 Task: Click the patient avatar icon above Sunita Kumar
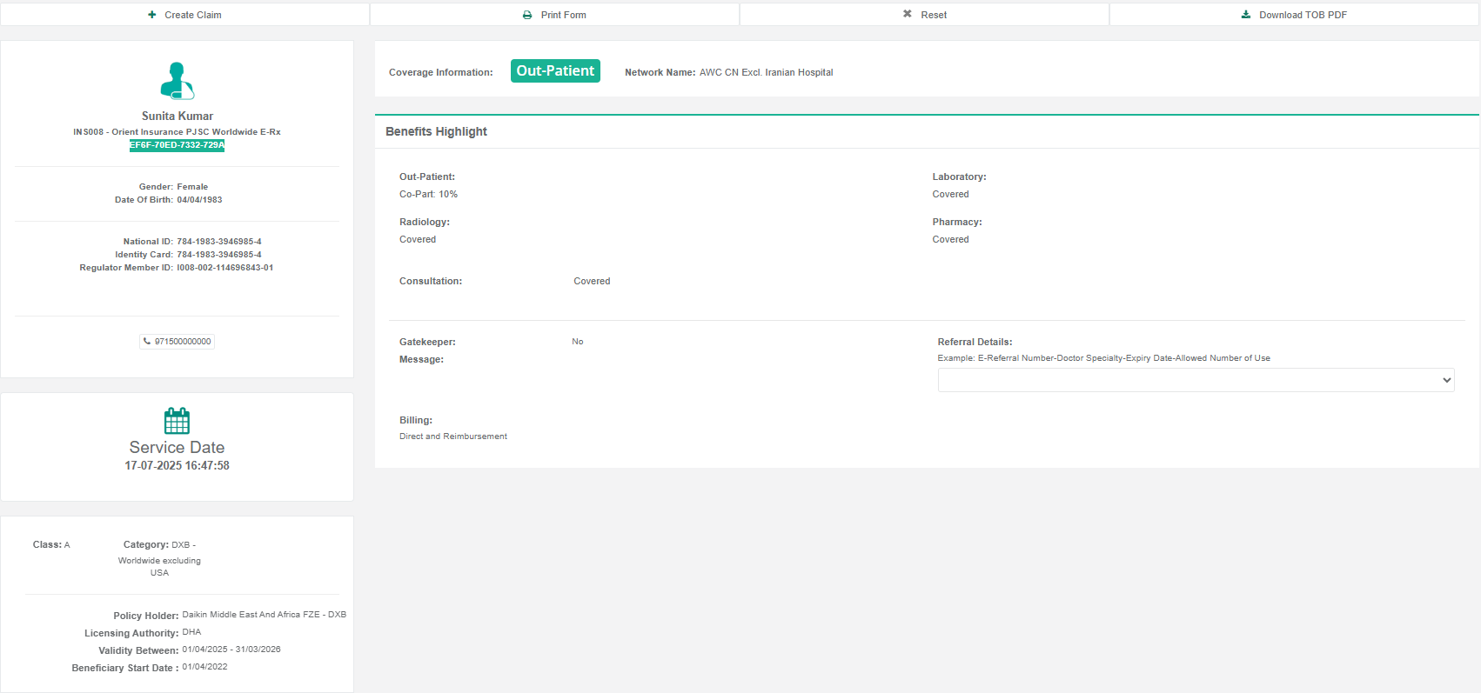[177, 81]
